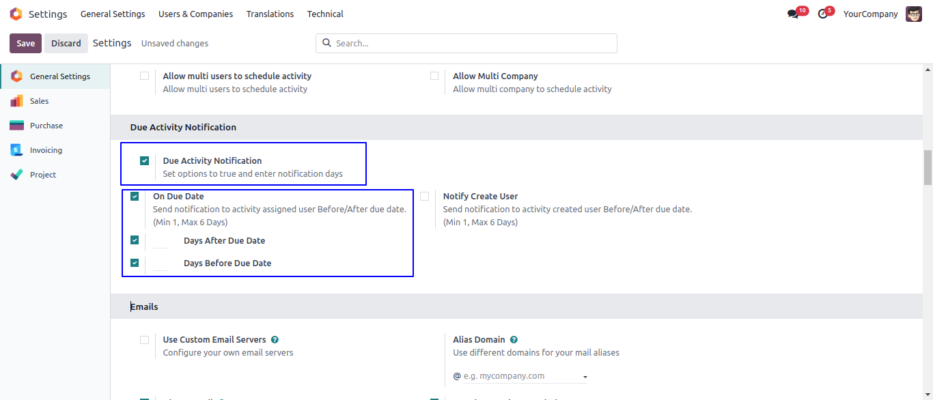Click the user avatar picture
Screen dimensions: 933x400
click(913, 14)
